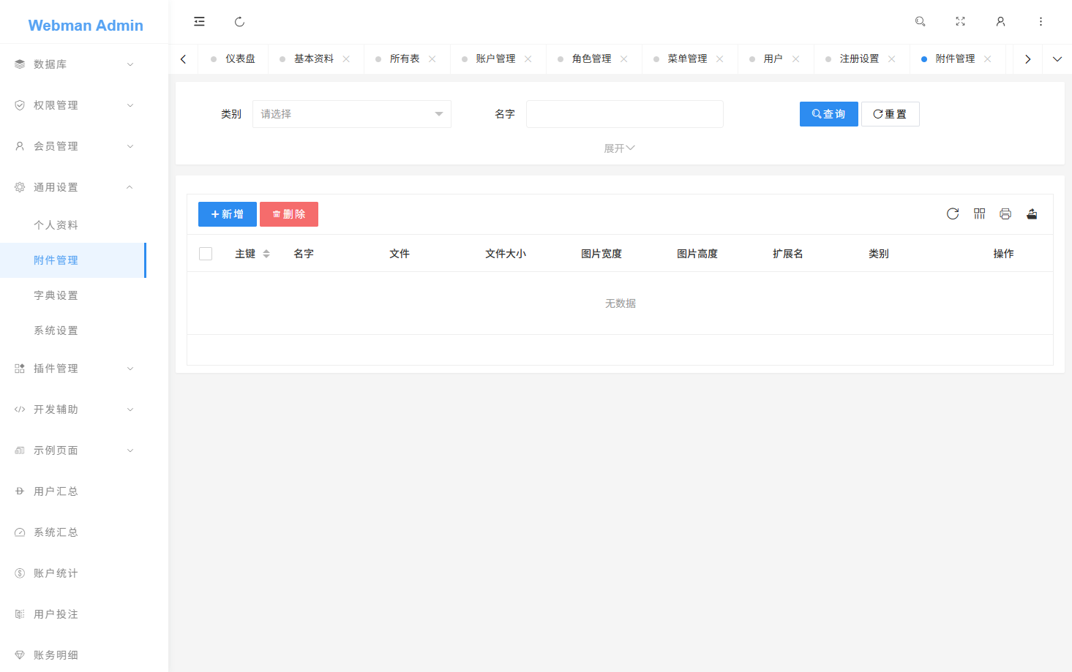Sort the table by 主键 column
This screenshot has height=672, width=1072.
click(266, 254)
